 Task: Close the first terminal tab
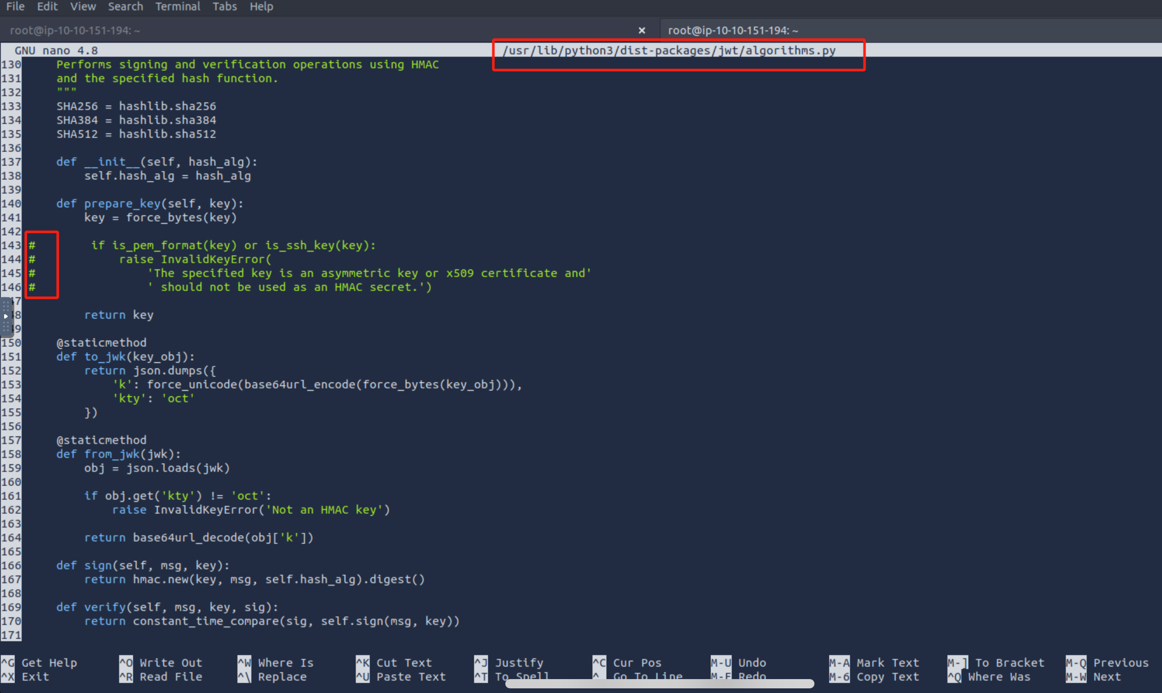(642, 30)
